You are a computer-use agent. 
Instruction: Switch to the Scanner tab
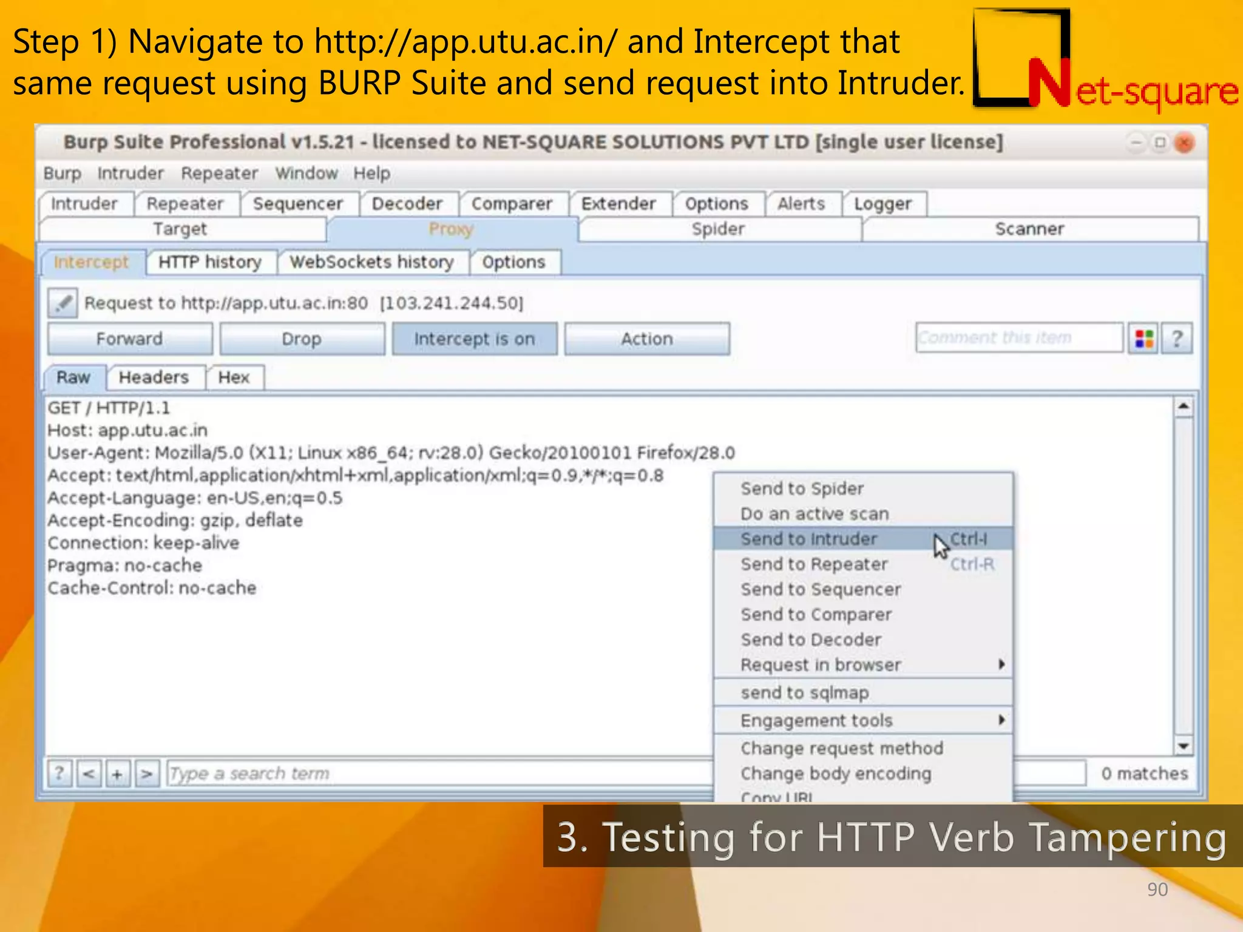click(x=1030, y=229)
